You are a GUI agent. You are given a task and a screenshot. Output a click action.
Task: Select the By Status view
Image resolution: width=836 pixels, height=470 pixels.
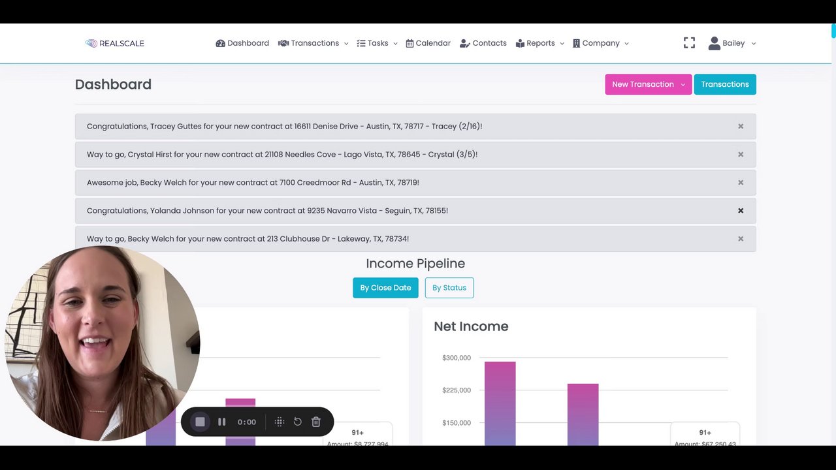coord(449,288)
